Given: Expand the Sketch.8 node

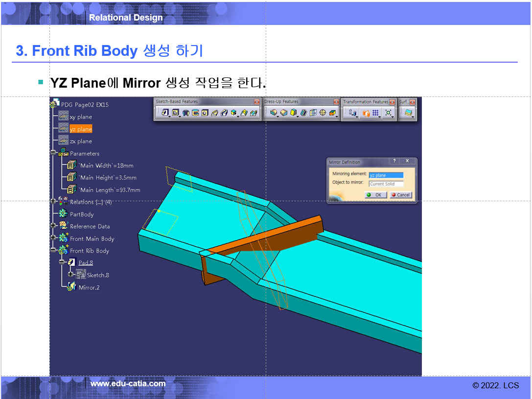Looking at the screenshot, I should (70, 275).
